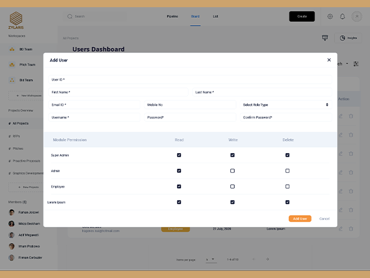This screenshot has height=278, width=370.
Task: Check Admin Write permission
Action: coord(232,170)
